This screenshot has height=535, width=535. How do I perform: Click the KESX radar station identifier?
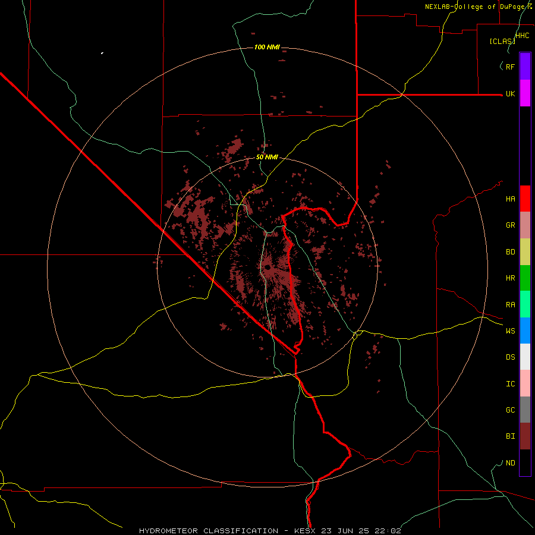click(x=306, y=531)
